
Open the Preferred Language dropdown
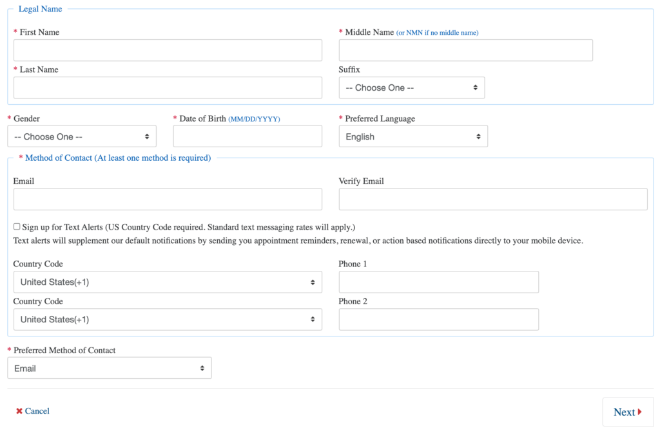point(413,136)
